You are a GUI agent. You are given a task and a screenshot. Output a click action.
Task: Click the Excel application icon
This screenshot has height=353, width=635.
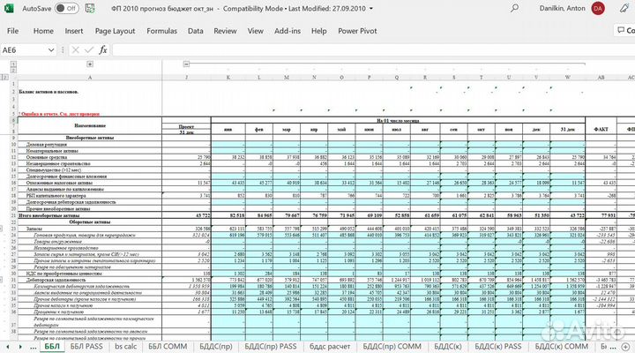(x=9, y=8)
